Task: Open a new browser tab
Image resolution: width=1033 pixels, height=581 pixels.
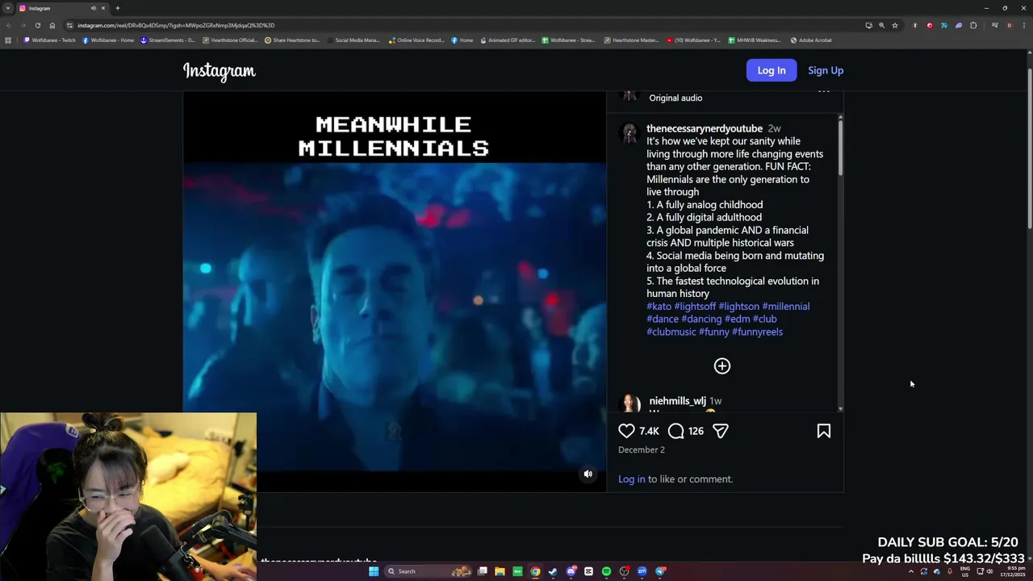Action: 118,8
